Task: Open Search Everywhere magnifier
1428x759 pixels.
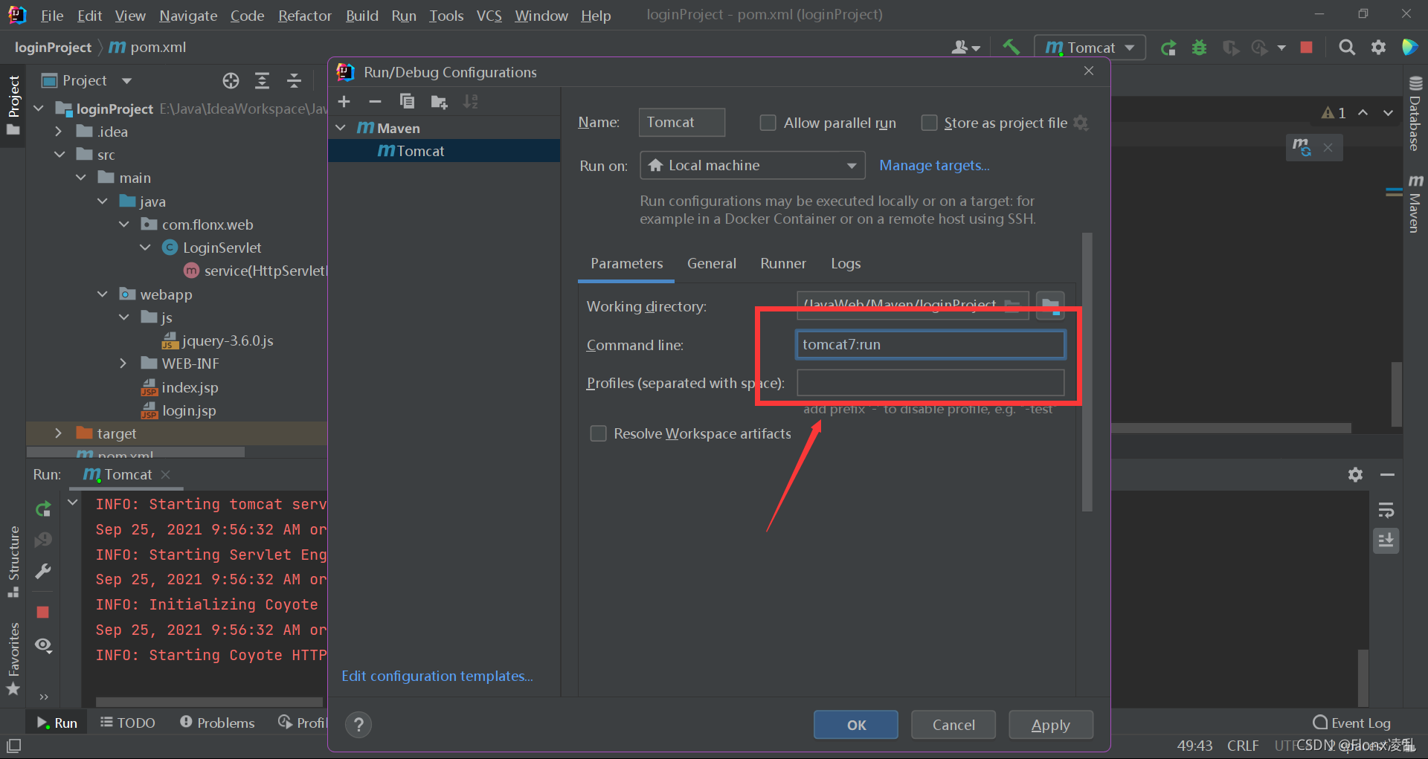Action: click(x=1346, y=48)
